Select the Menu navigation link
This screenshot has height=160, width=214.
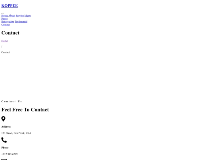pos(27,16)
